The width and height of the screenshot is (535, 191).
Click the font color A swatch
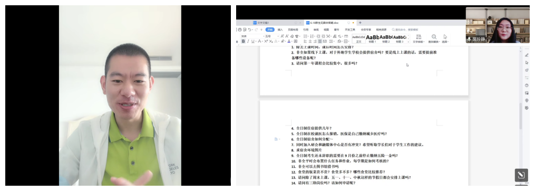pyautogui.click(x=289, y=41)
